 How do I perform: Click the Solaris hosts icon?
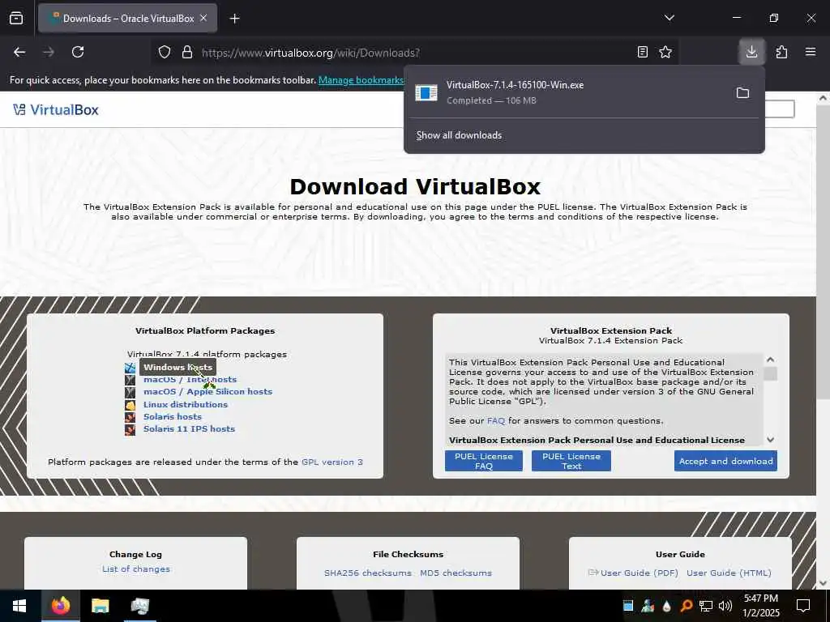click(130, 417)
